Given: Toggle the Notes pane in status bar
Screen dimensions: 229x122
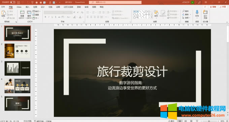Looking at the screenshot, I should point(171,121).
